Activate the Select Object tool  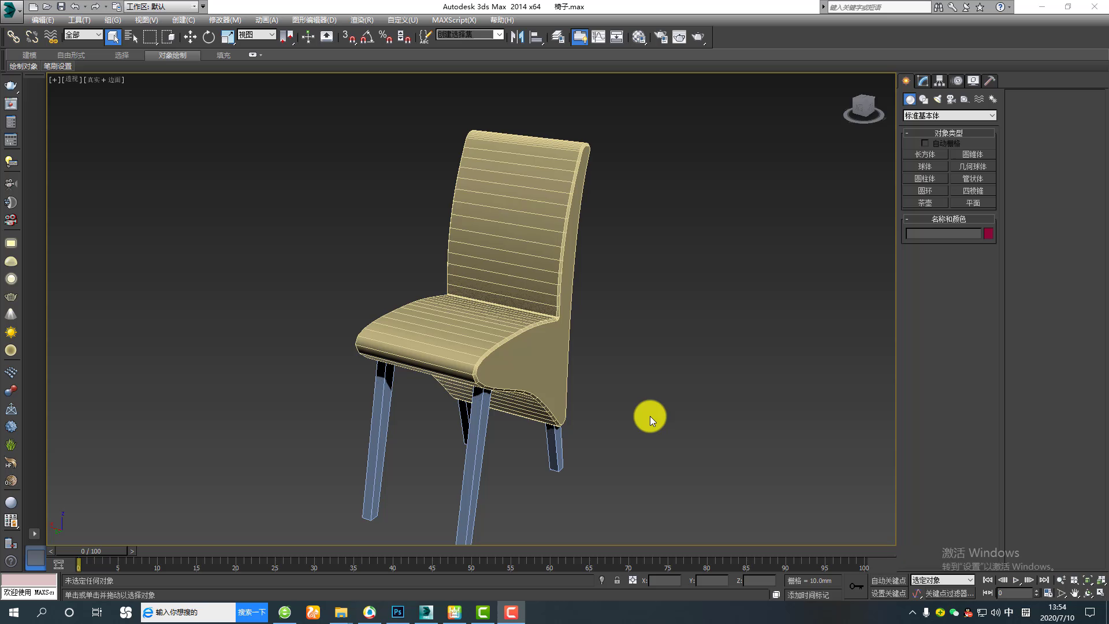(x=113, y=37)
